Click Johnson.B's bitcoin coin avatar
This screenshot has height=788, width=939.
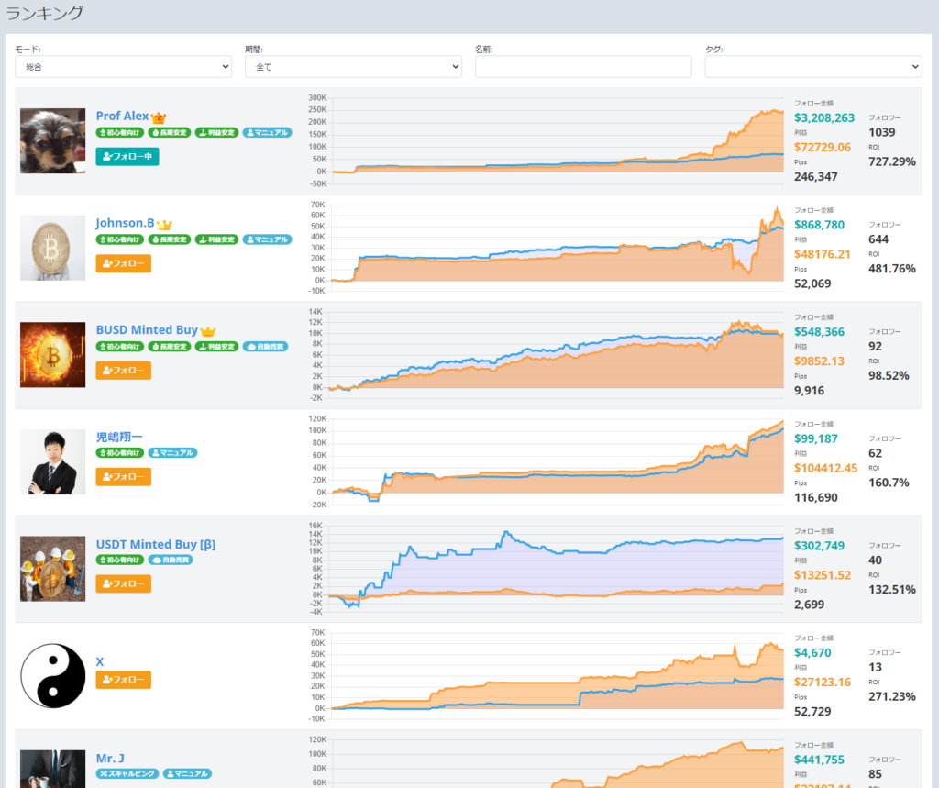pos(52,248)
